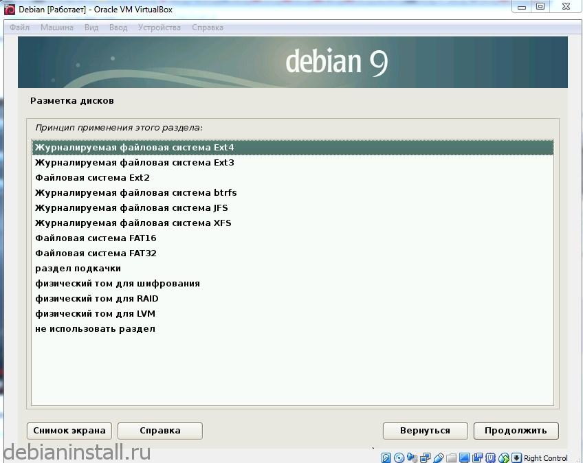Click the optical drives CD icon in status bar
Viewport: 583px width, 463px height.
coord(399,457)
